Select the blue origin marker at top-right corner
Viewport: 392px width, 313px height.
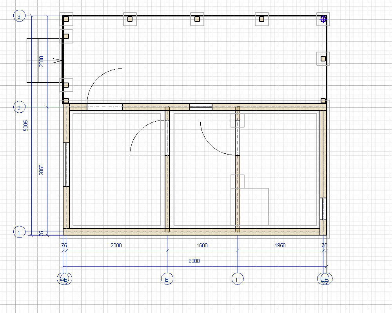pyautogui.click(x=323, y=19)
